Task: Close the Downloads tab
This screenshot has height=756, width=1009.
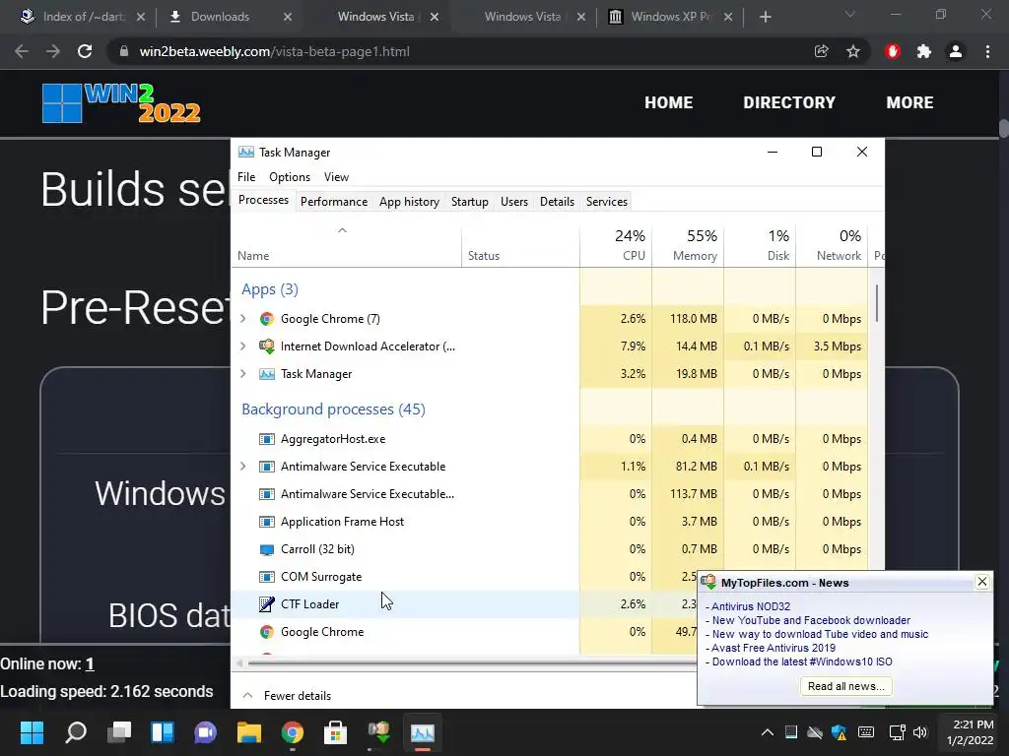Action: click(288, 17)
